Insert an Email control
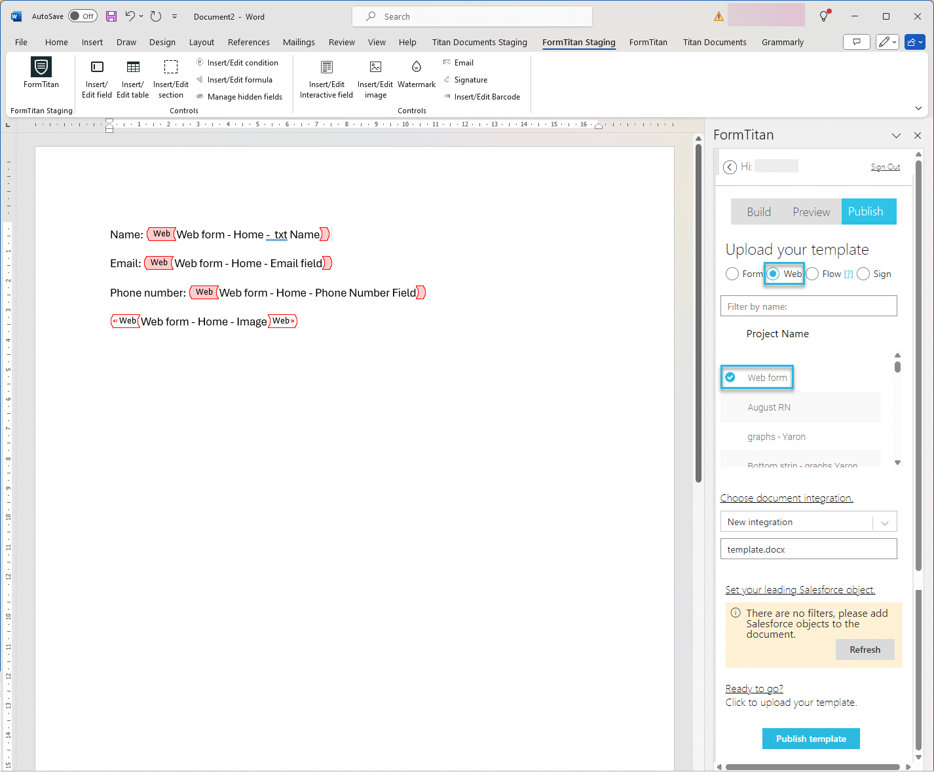 [x=458, y=63]
